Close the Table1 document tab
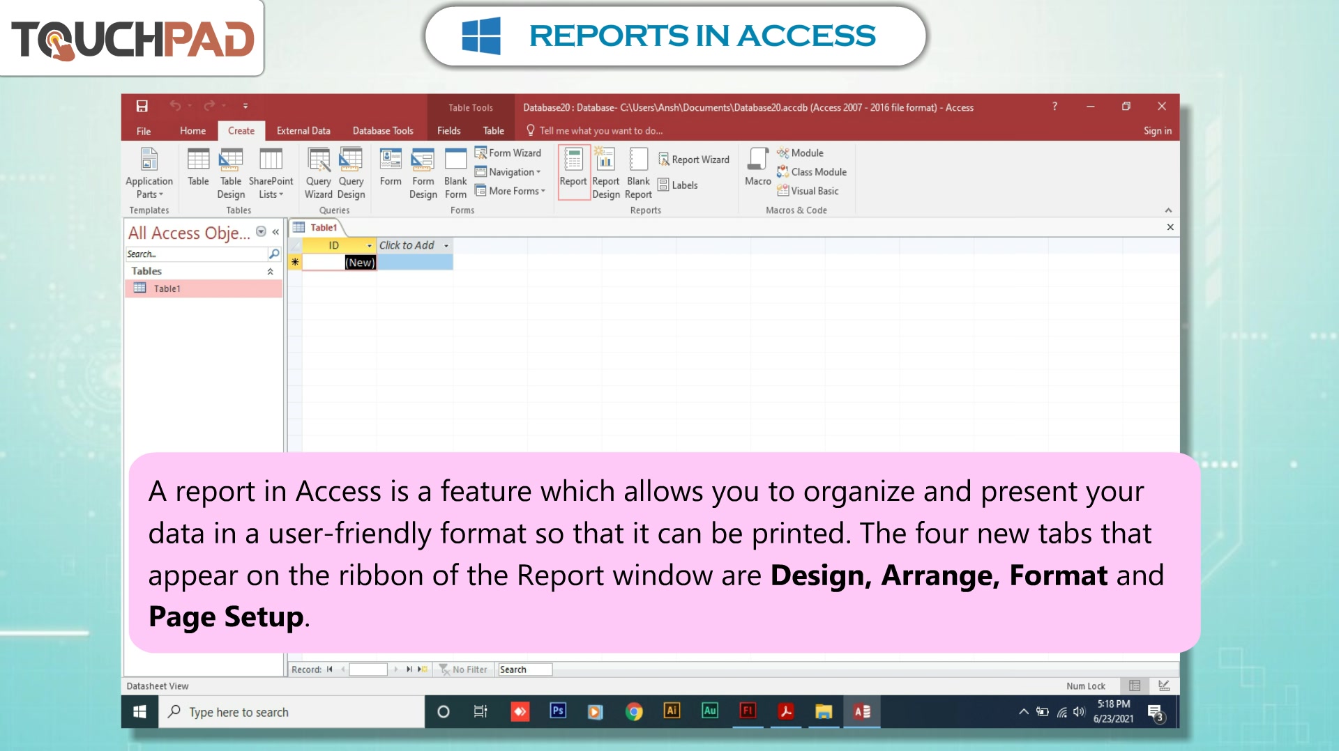Viewport: 1339px width, 751px height. point(1170,227)
